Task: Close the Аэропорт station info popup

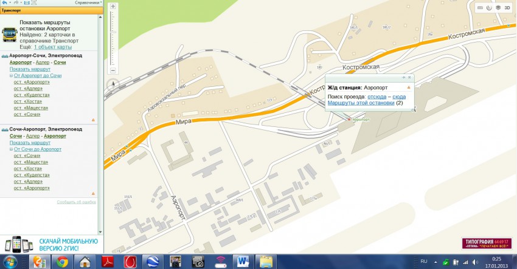Action: [x=409, y=78]
